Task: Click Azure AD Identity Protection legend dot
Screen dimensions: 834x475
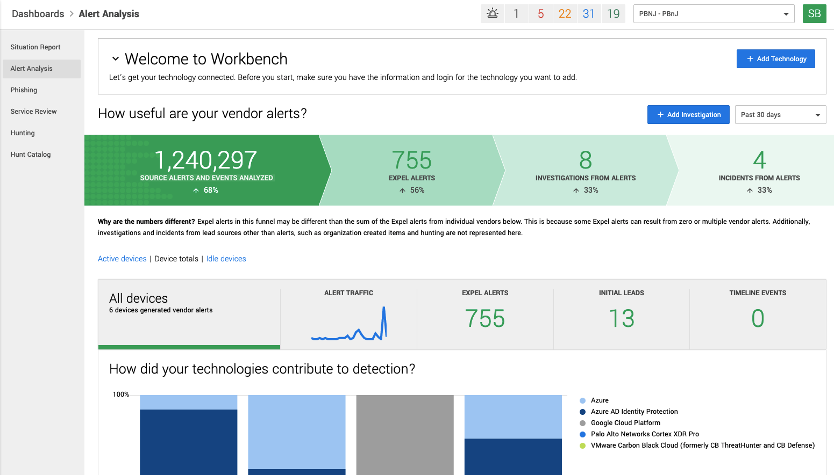Action: (x=582, y=412)
